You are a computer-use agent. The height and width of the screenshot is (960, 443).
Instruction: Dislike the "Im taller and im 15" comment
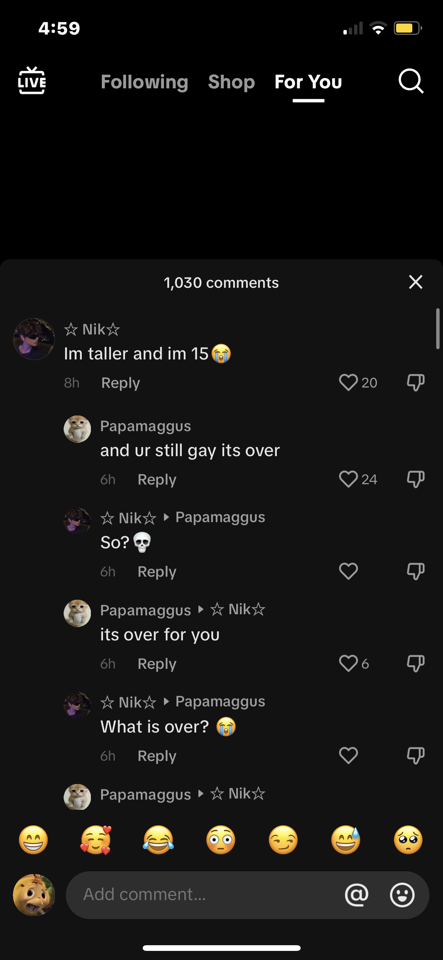point(415,382)
